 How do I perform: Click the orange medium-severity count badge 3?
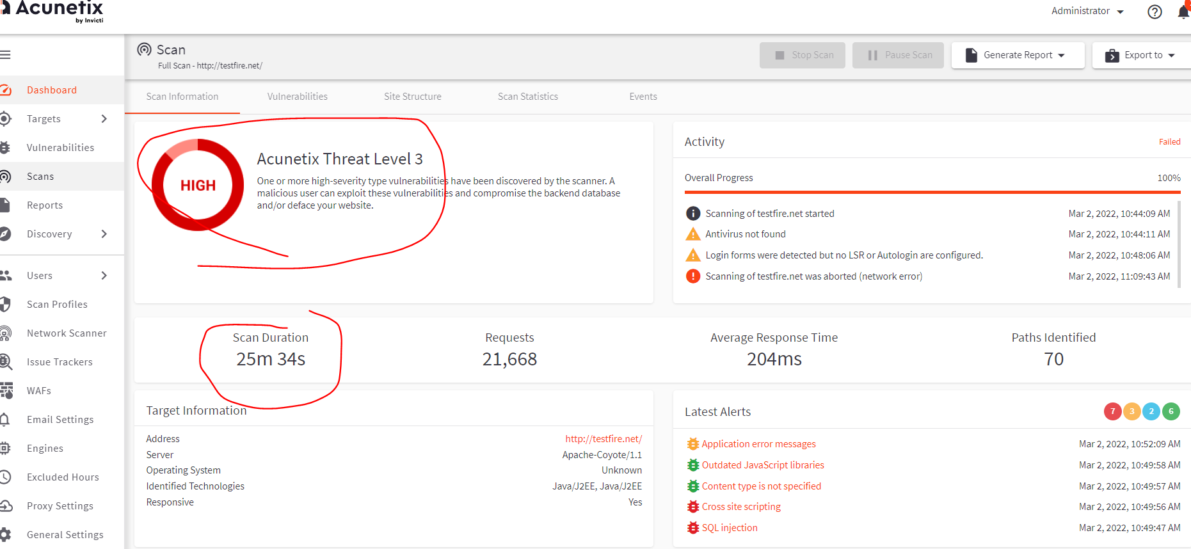pos(1131,411)
